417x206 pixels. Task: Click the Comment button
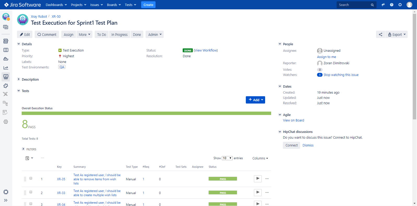coord(47,34)
